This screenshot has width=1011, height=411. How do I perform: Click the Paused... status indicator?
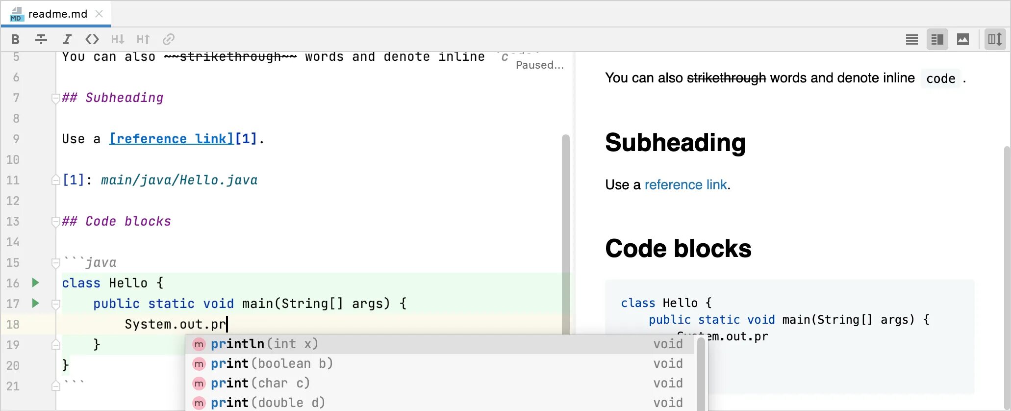click(539, 65)
